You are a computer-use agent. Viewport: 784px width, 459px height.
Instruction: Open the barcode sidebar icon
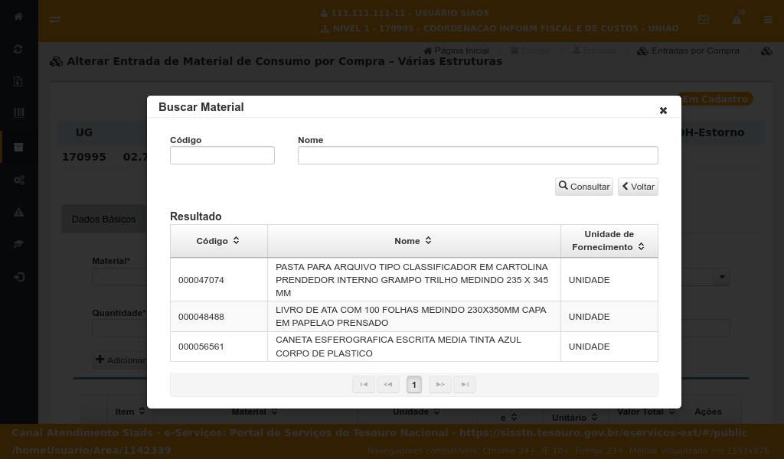(18, 113)
